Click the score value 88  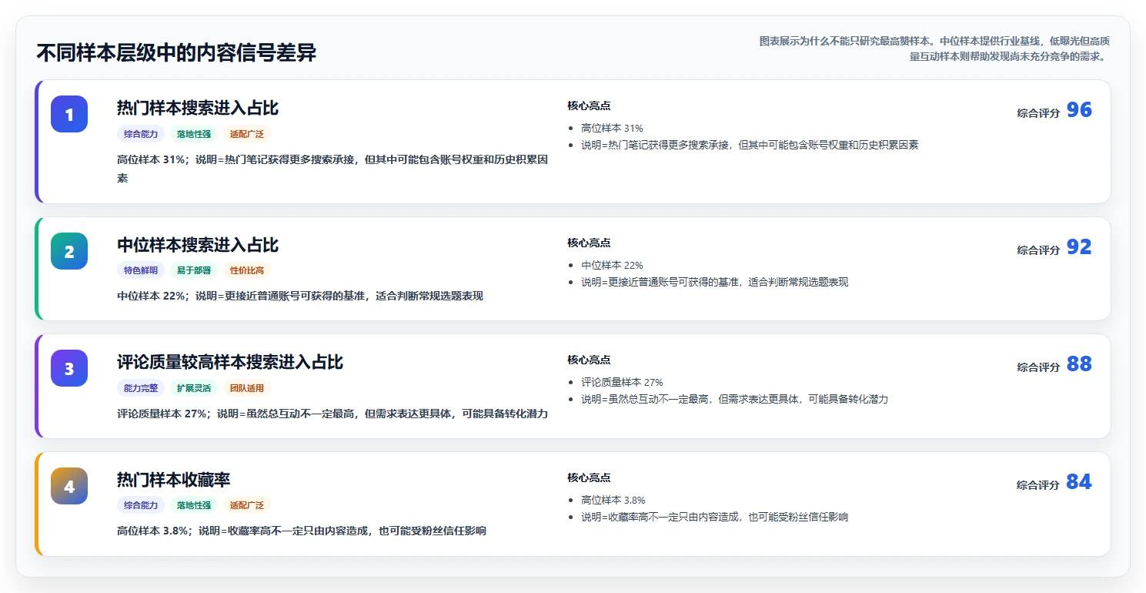pos(1079,364)
